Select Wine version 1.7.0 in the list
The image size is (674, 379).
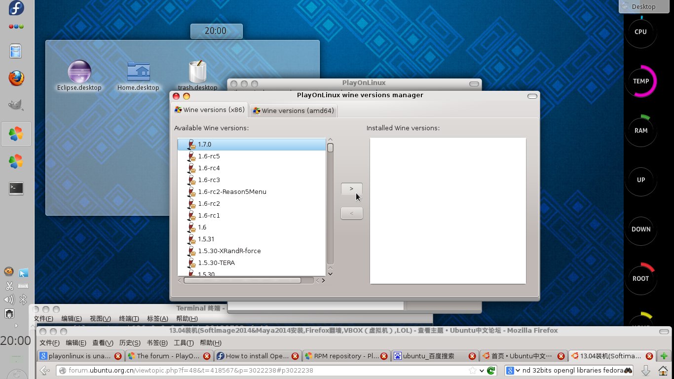tap(252, 145)
